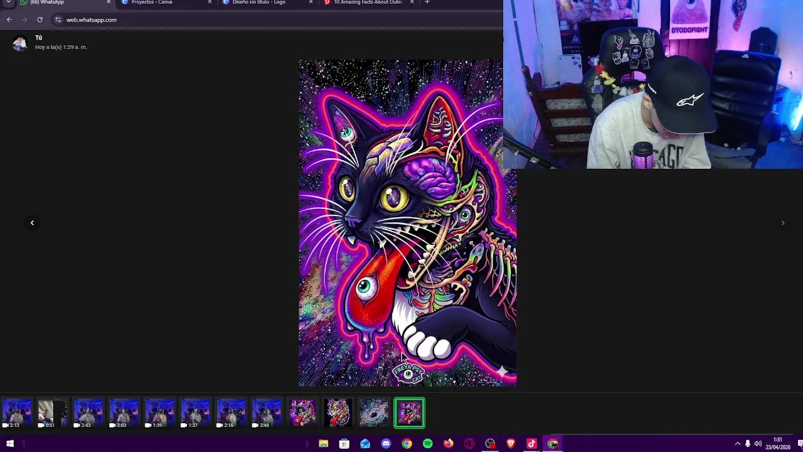The image size is (803, 452).
Task: Click the timestamp Hoy a la(s) 1:29 a. m.
Action: 61,47
